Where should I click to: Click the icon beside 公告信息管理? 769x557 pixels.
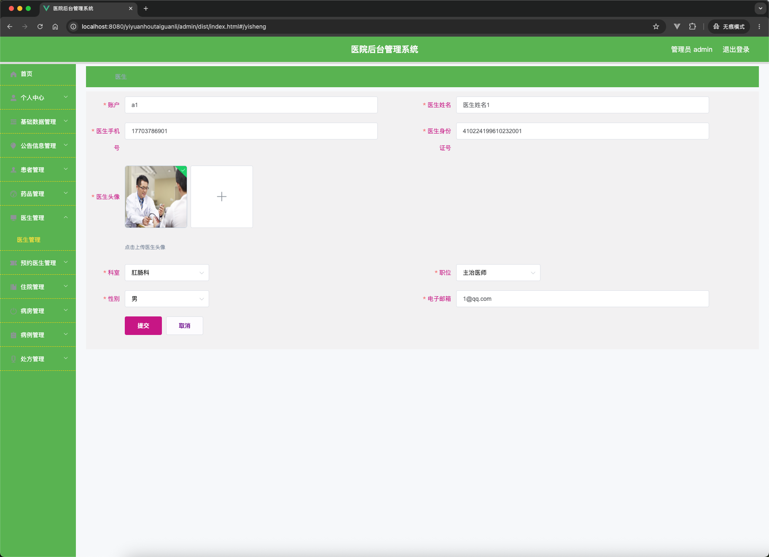(13, 146)
